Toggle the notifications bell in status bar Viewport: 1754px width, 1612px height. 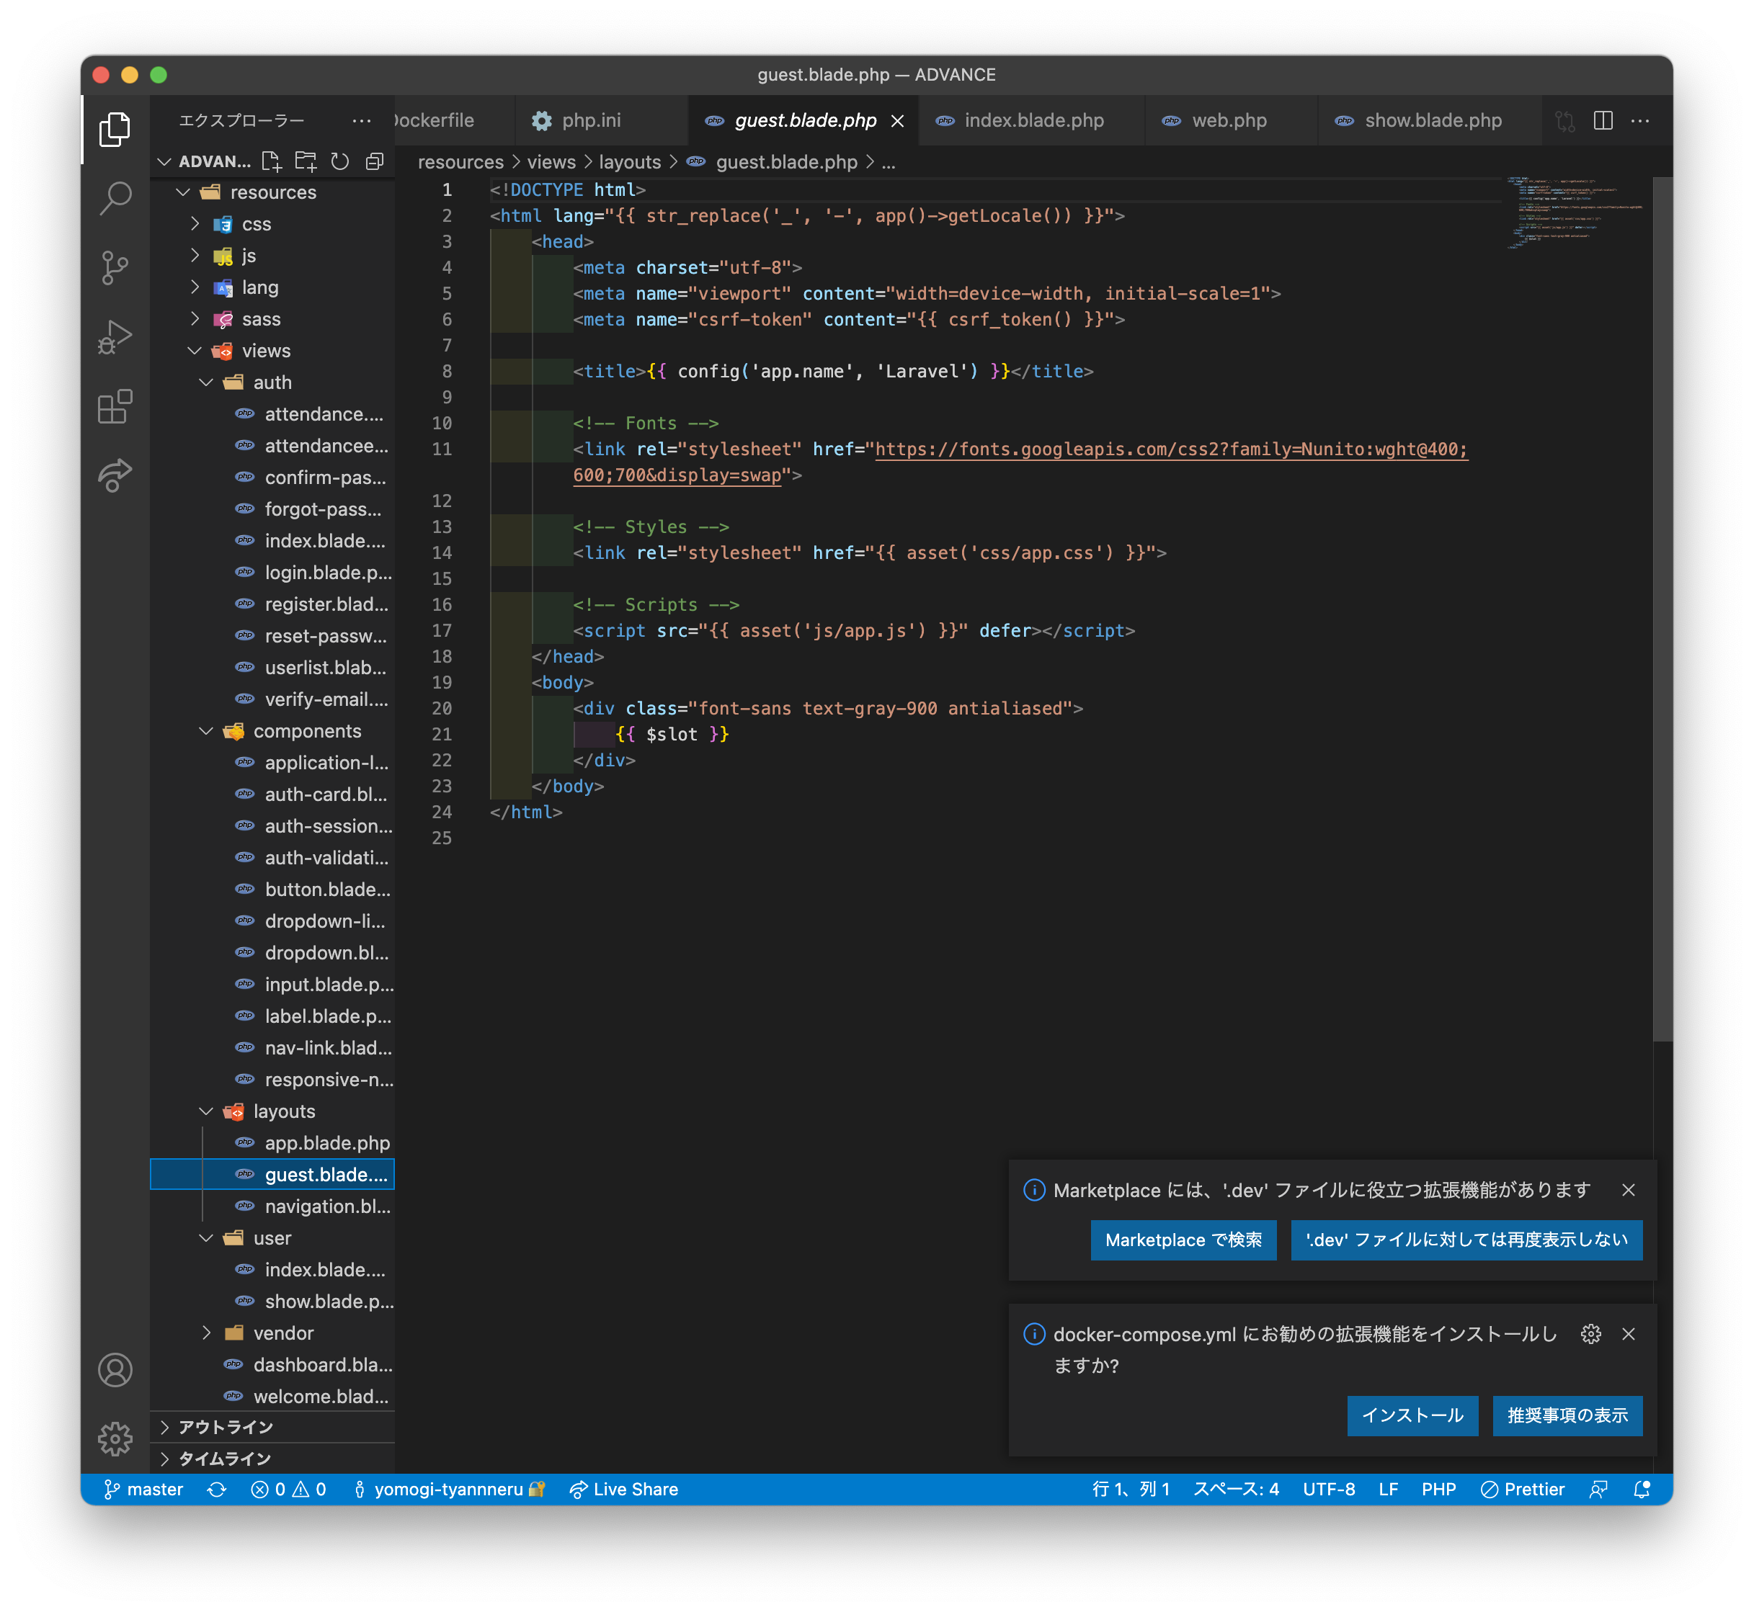(1642, 1489)
